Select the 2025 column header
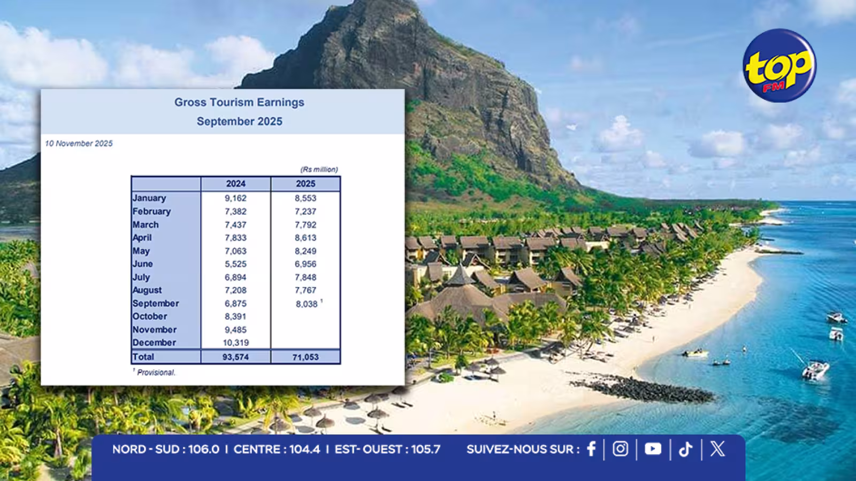The image size is (856, 481). coord(305,183)
